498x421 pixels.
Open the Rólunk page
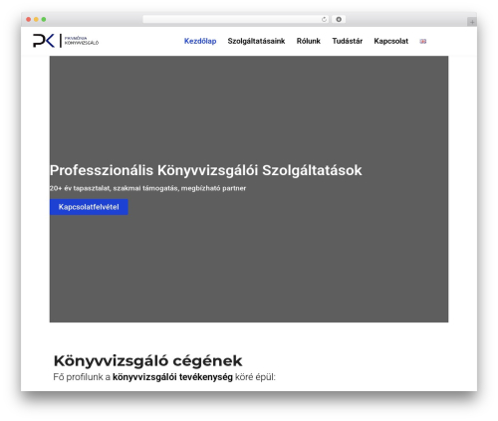tap(309, 41)
